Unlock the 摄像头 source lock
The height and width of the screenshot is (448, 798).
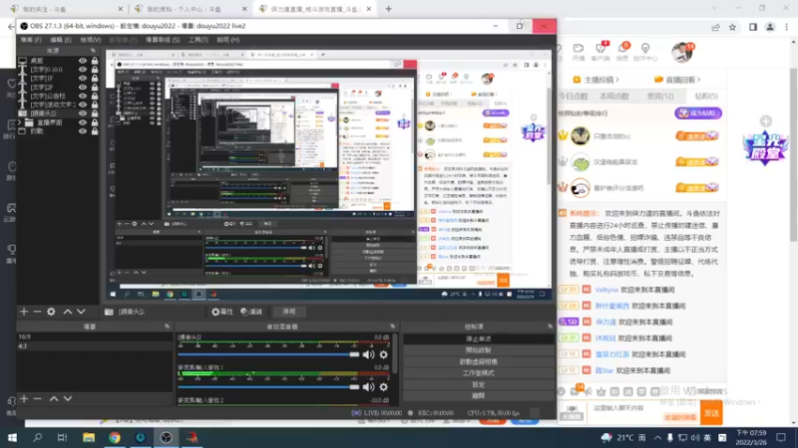pyautogui.click(x=95, y=113)
